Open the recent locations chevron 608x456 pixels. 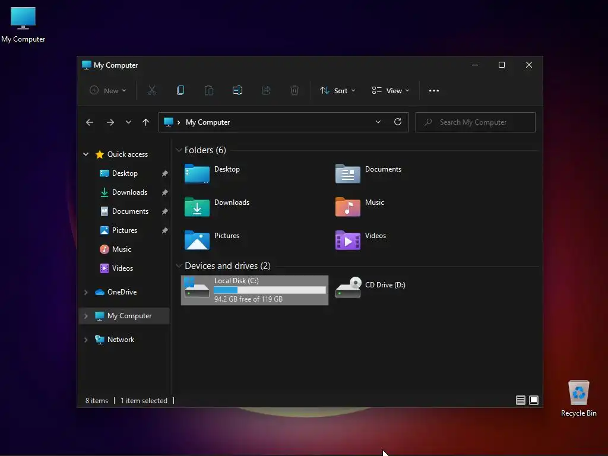[128, 122]
